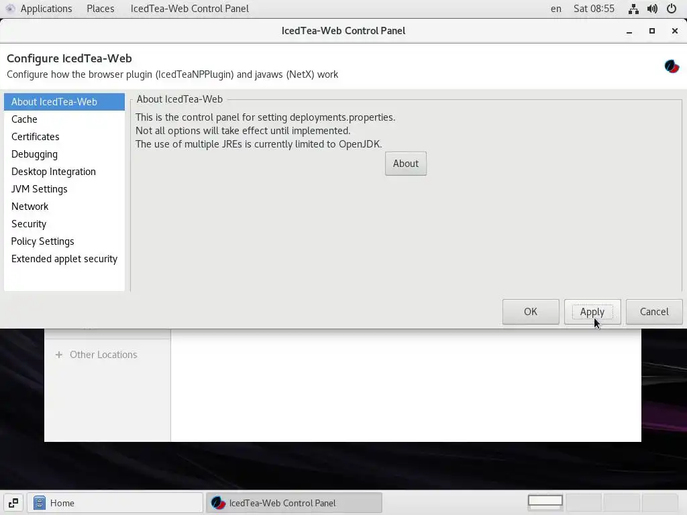
Task: Confirm with the OK button
Action: coord(531,312)
